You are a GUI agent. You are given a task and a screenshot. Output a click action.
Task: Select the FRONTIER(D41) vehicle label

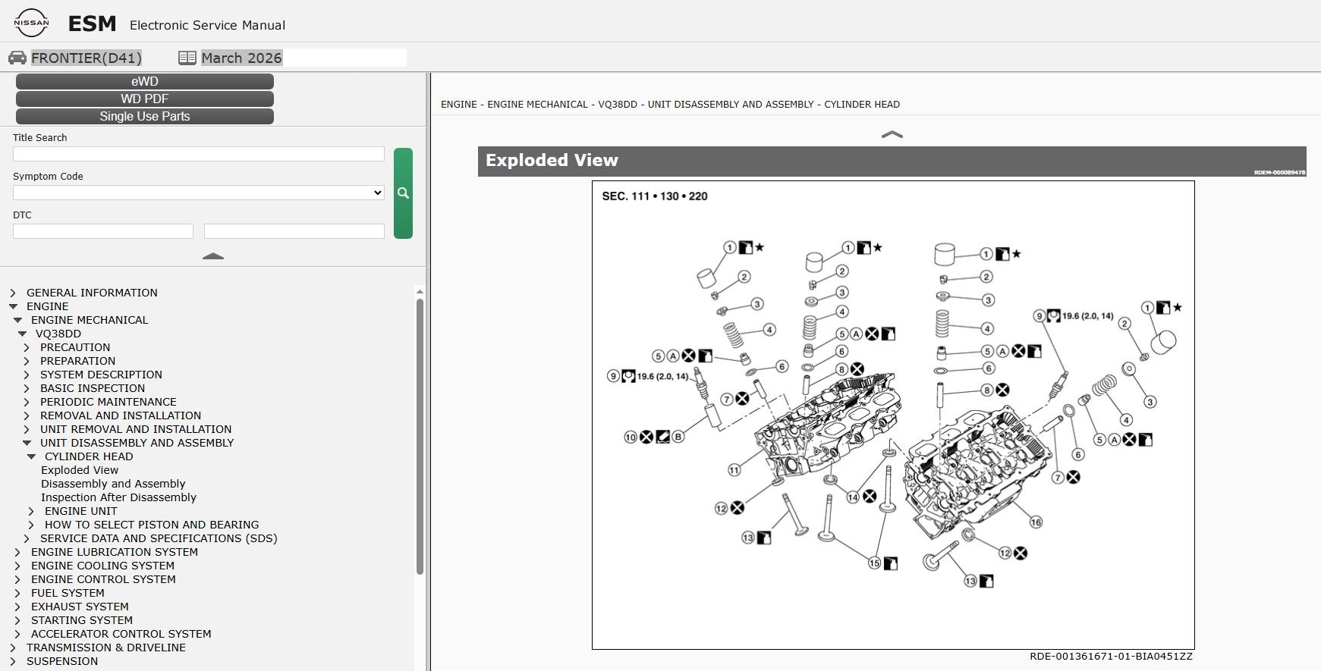[x=86, y=58]
